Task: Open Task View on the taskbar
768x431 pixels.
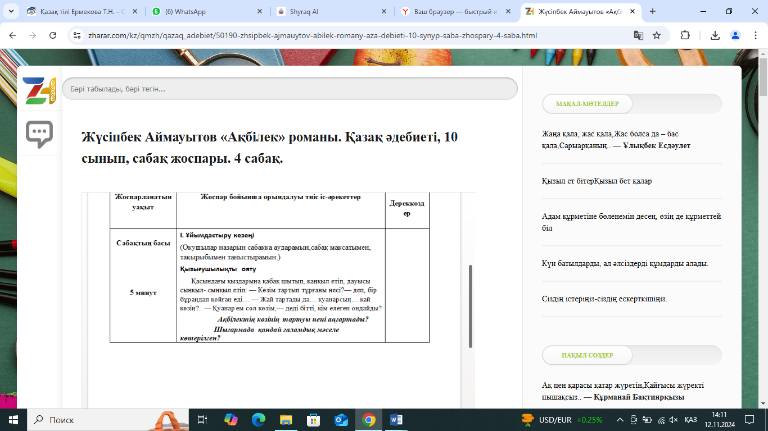Action: (x=203, y=420)
